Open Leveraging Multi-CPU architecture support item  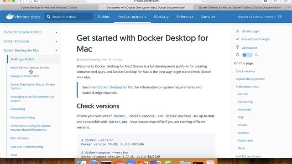tap(32, 98)
